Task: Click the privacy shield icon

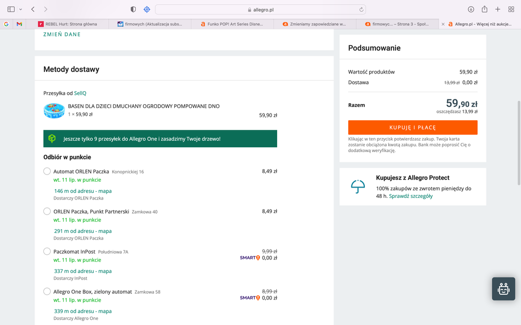Action: pyautogui.click(x=133, y=9)
